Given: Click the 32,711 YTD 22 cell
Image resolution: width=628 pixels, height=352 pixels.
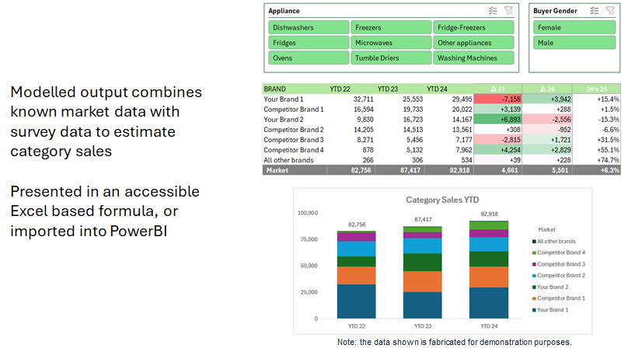Looking at the screenshot, I should [x=363, y=99].
